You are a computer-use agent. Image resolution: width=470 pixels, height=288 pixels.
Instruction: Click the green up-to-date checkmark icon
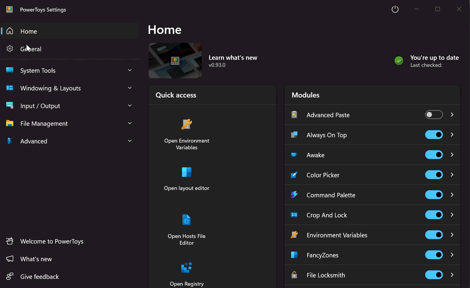(x=399, y=61)
